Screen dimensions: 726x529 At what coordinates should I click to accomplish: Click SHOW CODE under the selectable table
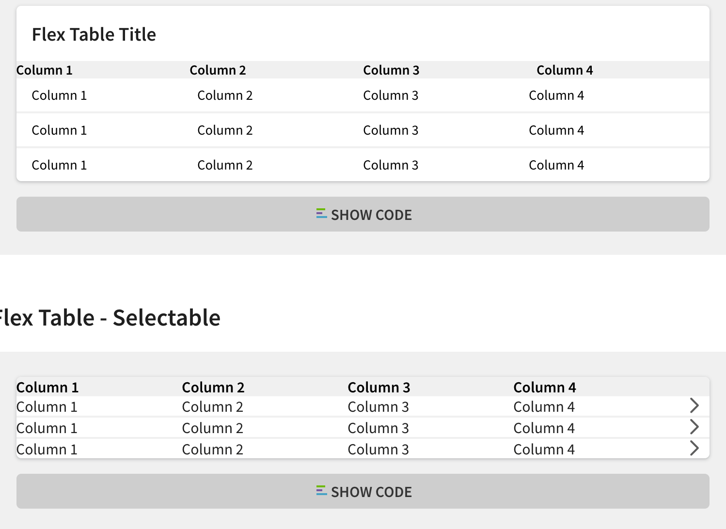[363, 492]
